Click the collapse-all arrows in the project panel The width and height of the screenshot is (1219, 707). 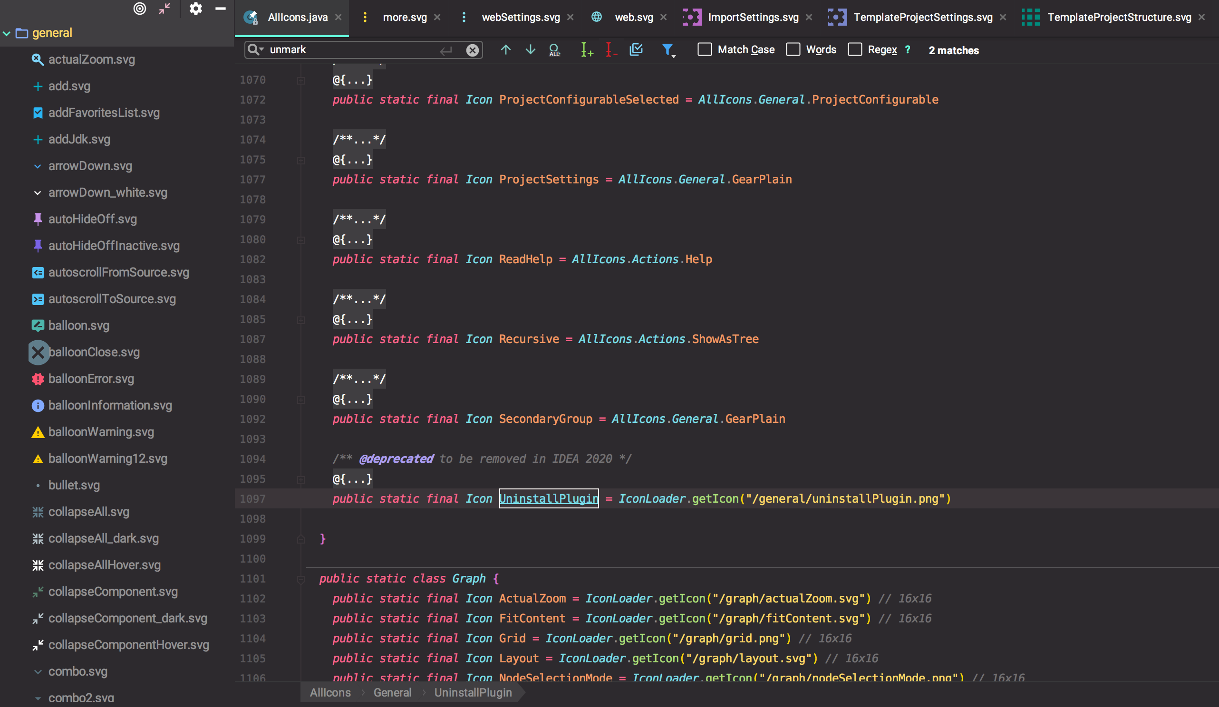click(164, 9)
